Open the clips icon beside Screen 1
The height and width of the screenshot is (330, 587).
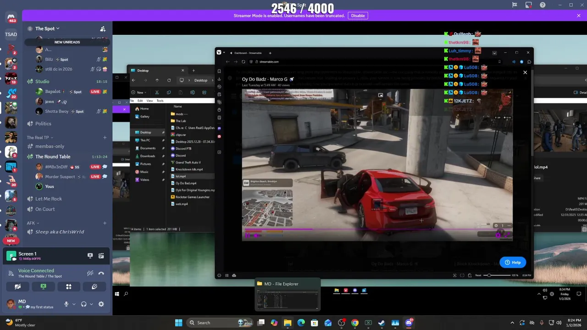click(x=101, y=256)
